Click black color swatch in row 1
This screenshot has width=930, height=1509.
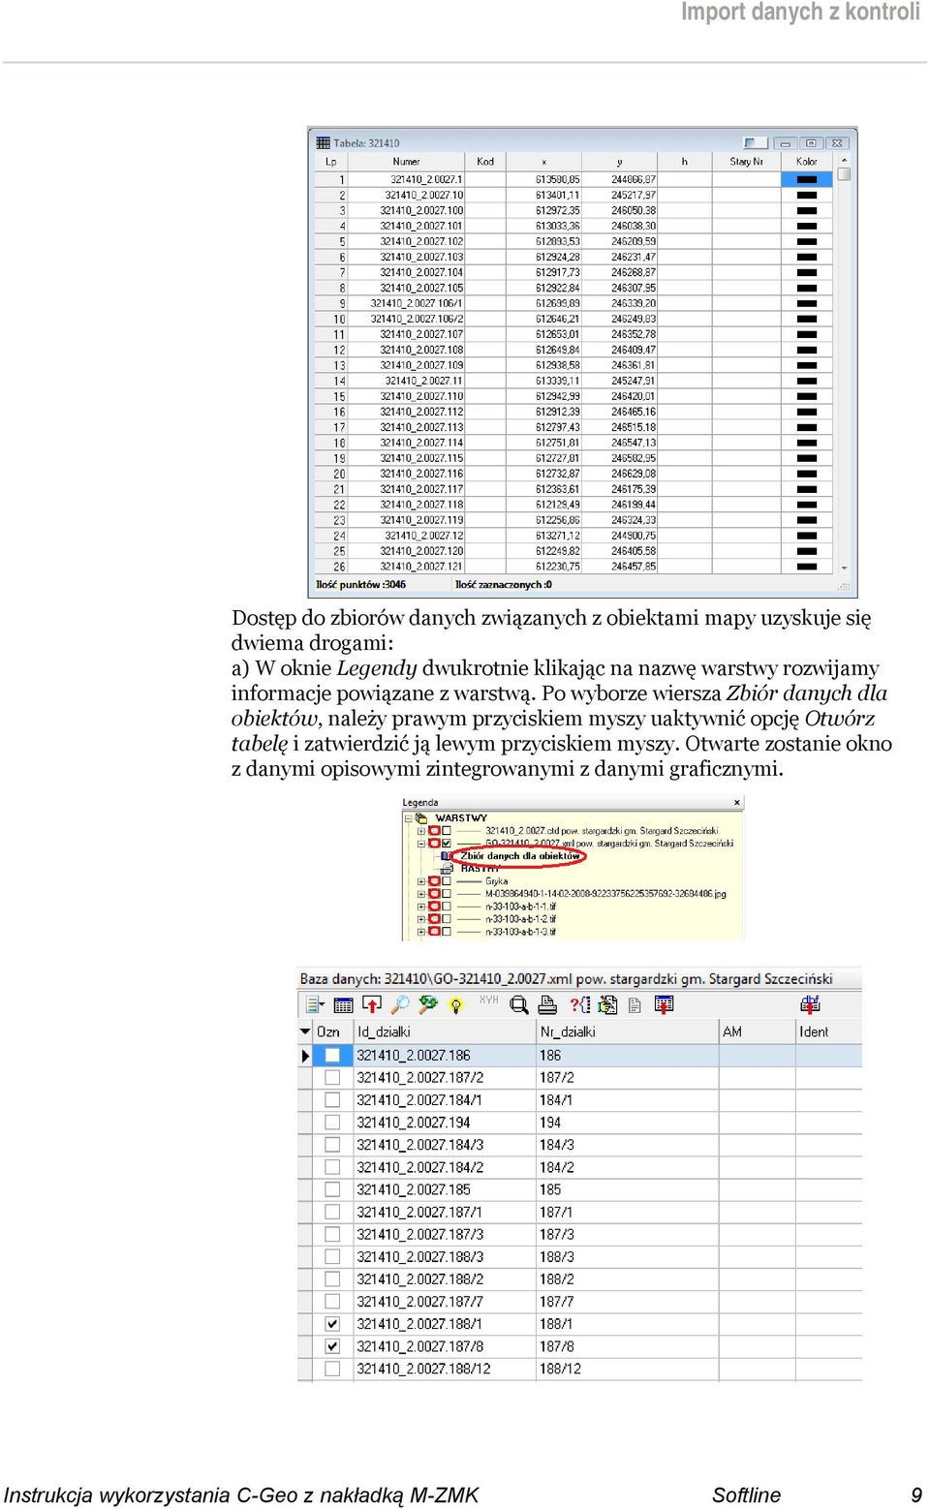pos(807,179)
